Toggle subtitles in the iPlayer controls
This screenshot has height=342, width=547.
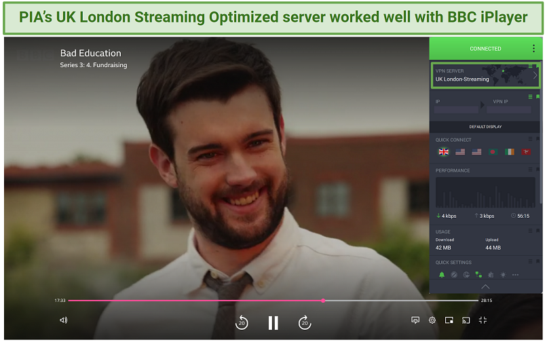point(415,320)
